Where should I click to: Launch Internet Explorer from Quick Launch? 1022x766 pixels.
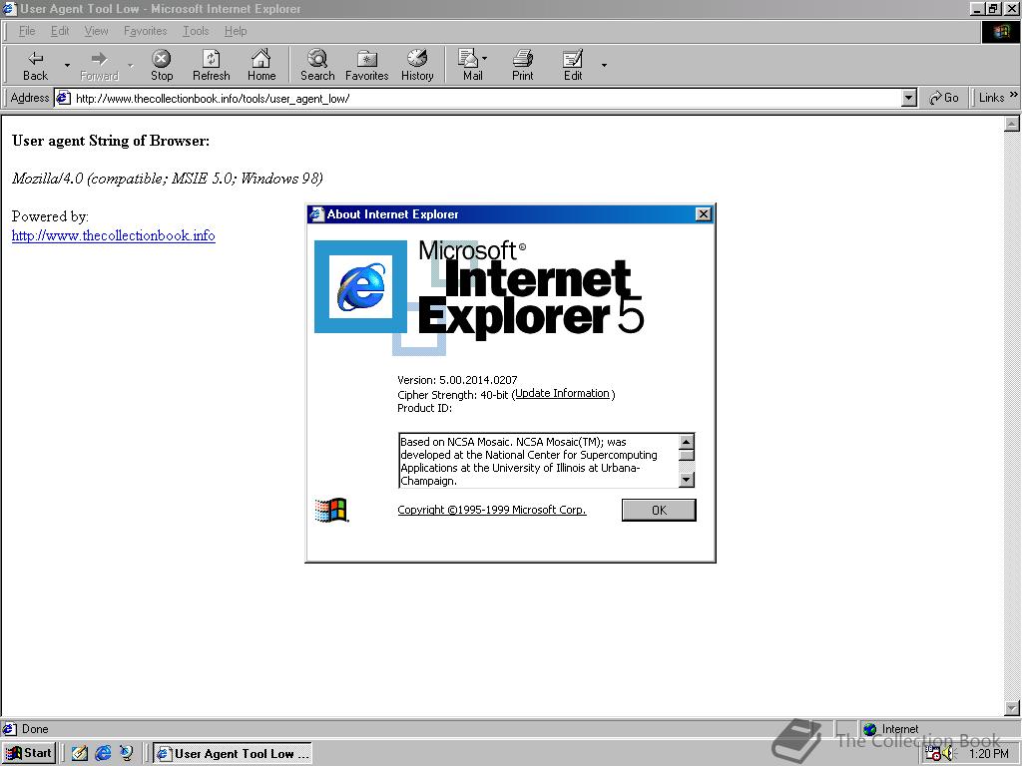point(103,753)
